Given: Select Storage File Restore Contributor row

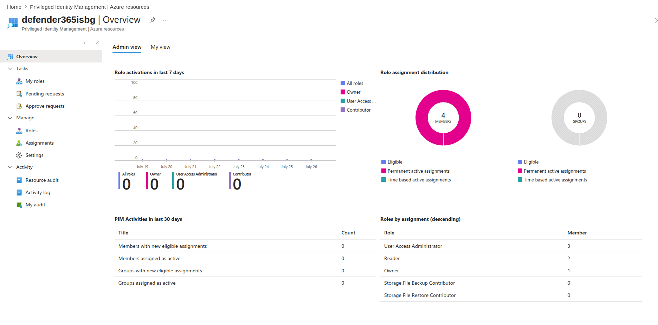Looking at the screenshot, I should (x=511, y=295).
